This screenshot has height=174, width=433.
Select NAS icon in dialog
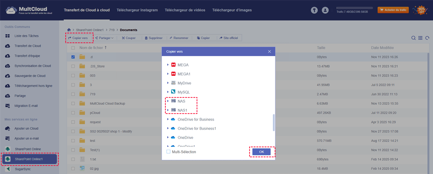[173, 101]
